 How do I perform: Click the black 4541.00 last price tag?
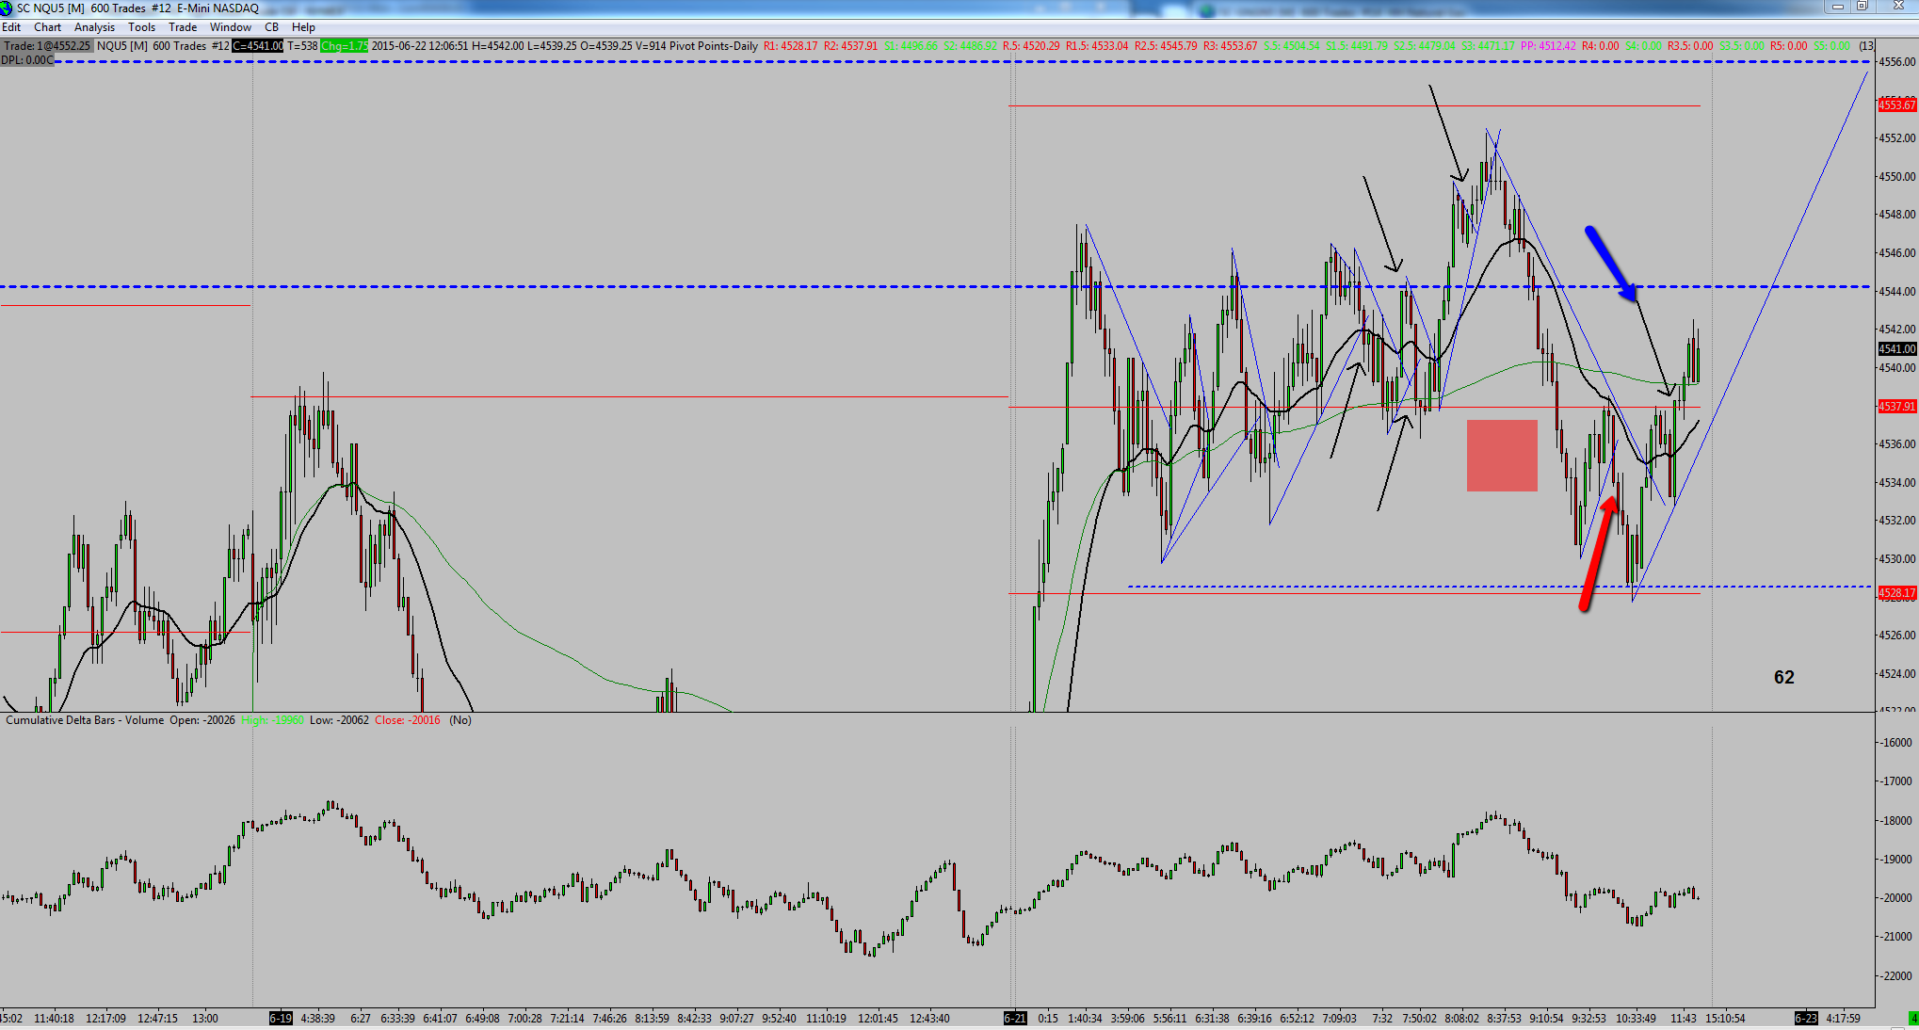click(1897, 348)
